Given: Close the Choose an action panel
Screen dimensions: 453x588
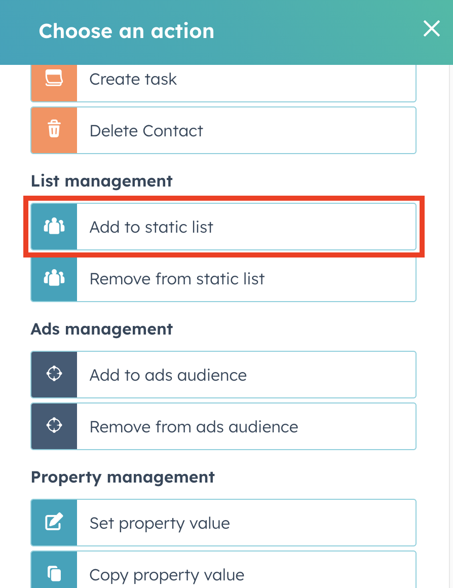Looking at the screenshot, I should pyautogui.click(x=431, y=29).
